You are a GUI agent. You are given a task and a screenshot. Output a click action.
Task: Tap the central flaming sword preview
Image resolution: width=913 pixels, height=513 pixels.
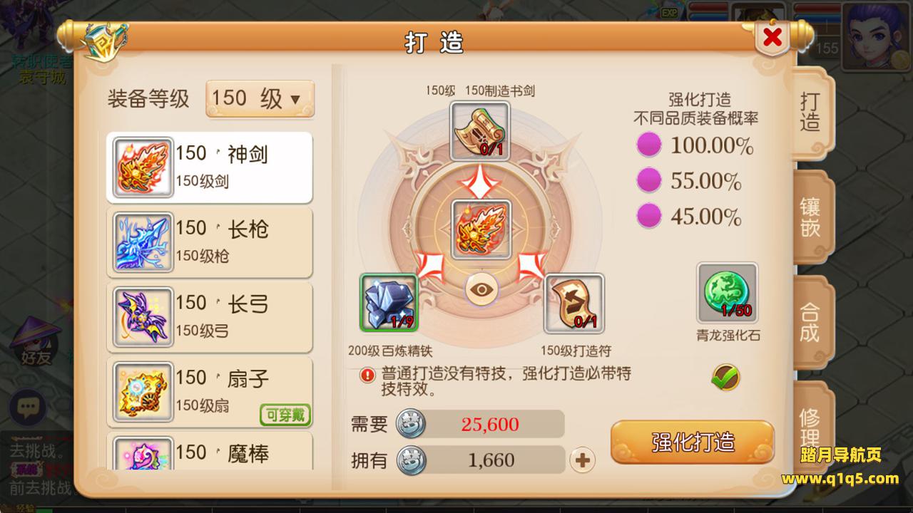click(481, 229)
